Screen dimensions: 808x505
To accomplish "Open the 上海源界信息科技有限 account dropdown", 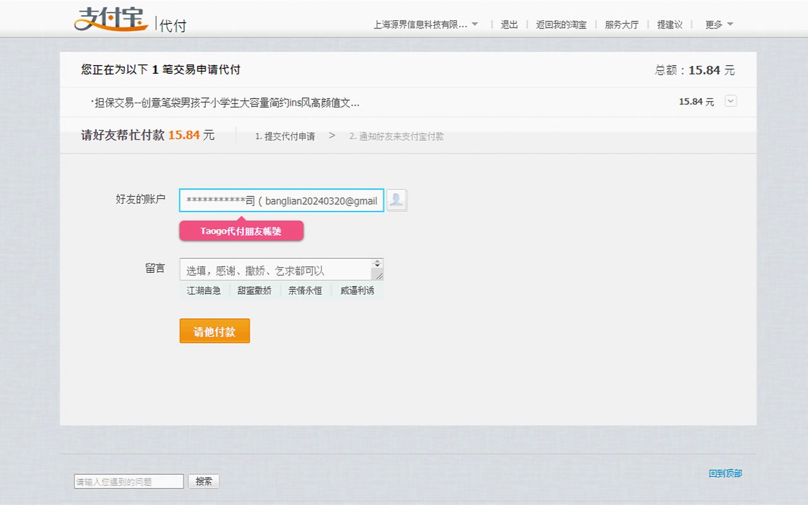I will (426, 25).
